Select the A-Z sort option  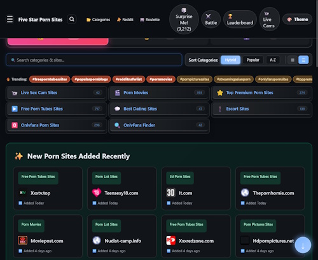(x=273, y=60)
